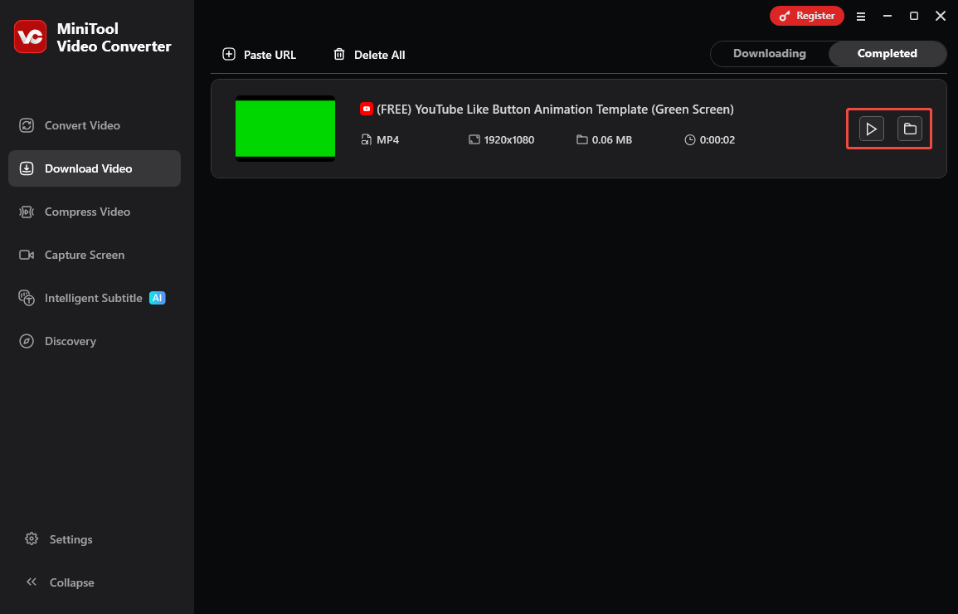Click the Register button
The height and width of the screenshot is (614, 958).
[x=806, y=15]
